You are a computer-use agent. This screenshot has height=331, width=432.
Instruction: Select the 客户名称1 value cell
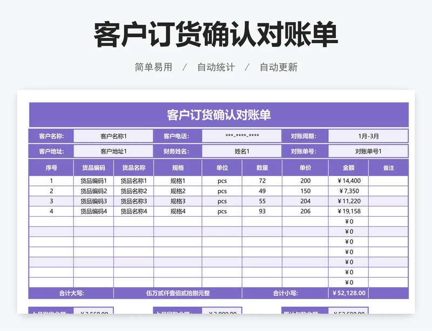(113, 136)
